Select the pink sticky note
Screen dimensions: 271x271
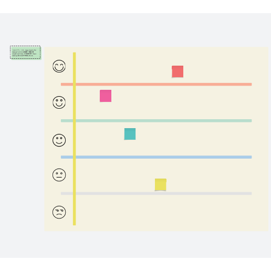[106, 96]
